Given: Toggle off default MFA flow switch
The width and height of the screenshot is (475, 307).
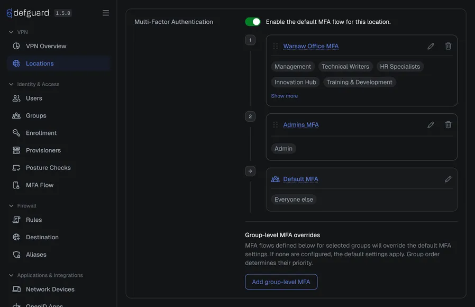Looking at the screenshot, I should 253,22.
